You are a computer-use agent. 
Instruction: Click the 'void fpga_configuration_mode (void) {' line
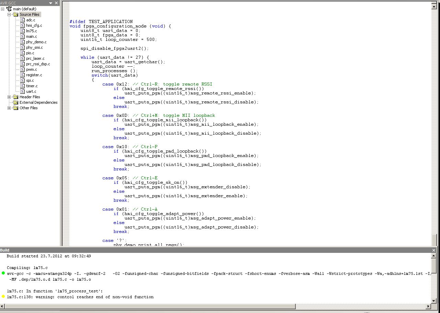coord(120,26)
